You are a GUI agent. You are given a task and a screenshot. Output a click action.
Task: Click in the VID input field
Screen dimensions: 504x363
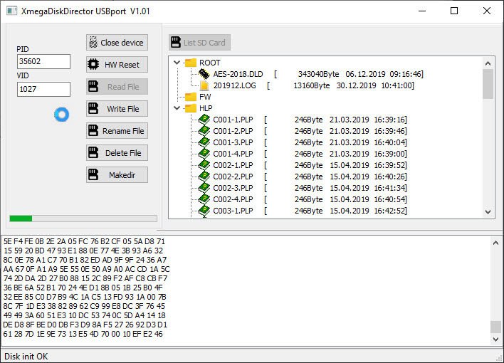(43, 89)
